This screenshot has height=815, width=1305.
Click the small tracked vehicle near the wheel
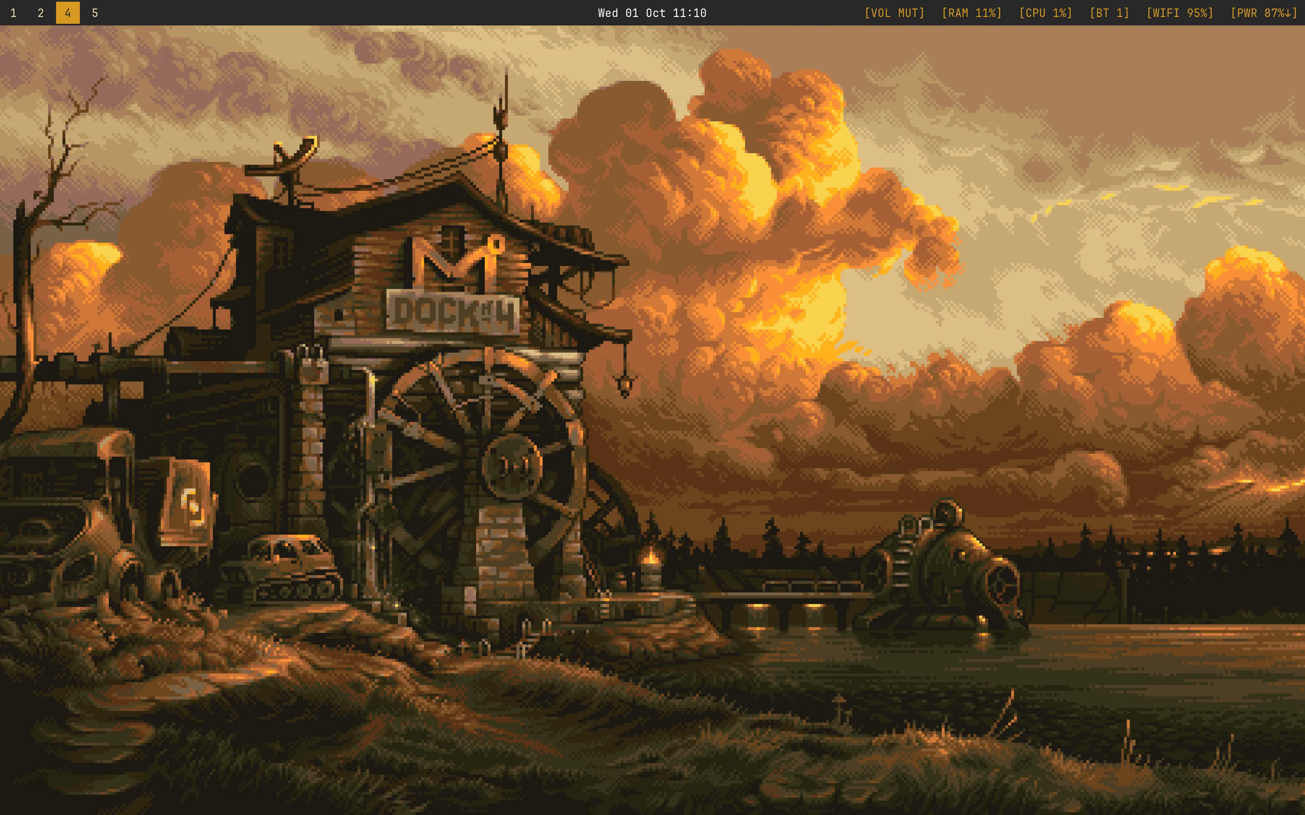294,569
